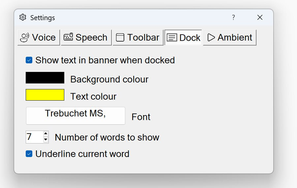Click the Settings gear icon in title bar
297x188 pixels.
[x=23, y=17]
